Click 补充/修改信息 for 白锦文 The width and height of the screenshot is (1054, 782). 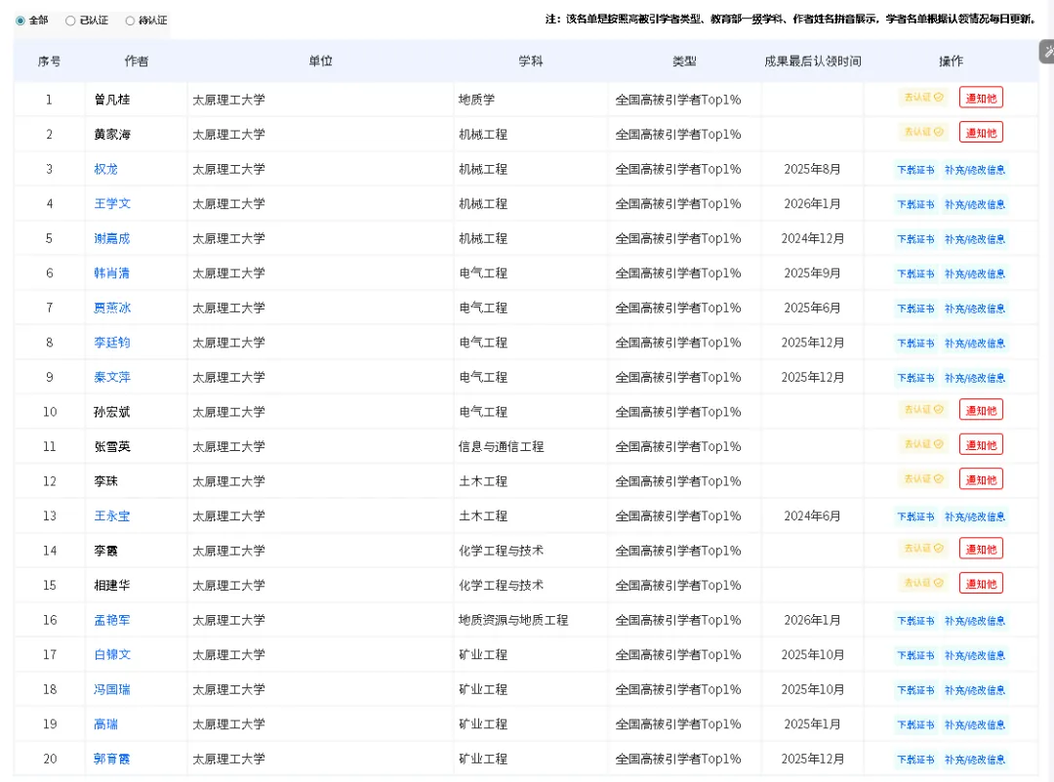point(975,656)
